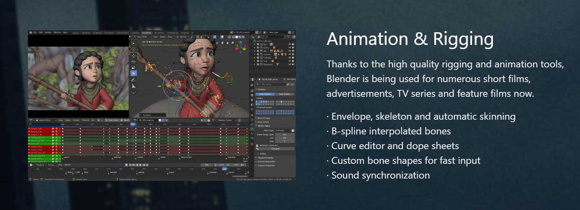Switch to the Shading workspace tab

pyautogui.click(x=135, y=33)
